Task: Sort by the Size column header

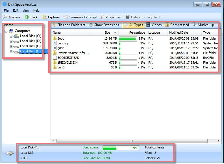Action: click(x=107, y=33)
